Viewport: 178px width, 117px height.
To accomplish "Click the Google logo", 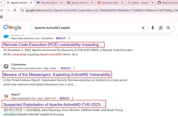I will pyautogui.click(x=12, y=28).
